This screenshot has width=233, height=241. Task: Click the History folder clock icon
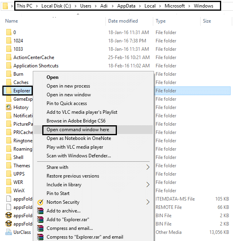tap(9, 107)
